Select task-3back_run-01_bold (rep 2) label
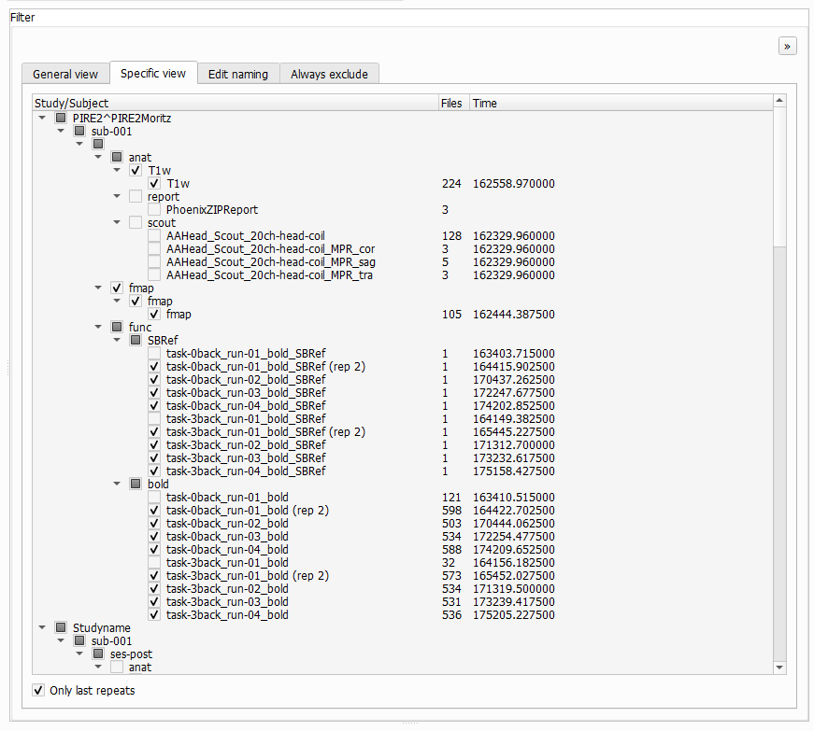The width and height of the screenshot is (814, 731). click(247, 575)
